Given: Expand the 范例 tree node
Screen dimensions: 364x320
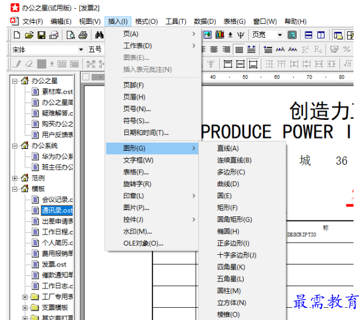Looking at the screenshot, I should (x=15, y=178).
